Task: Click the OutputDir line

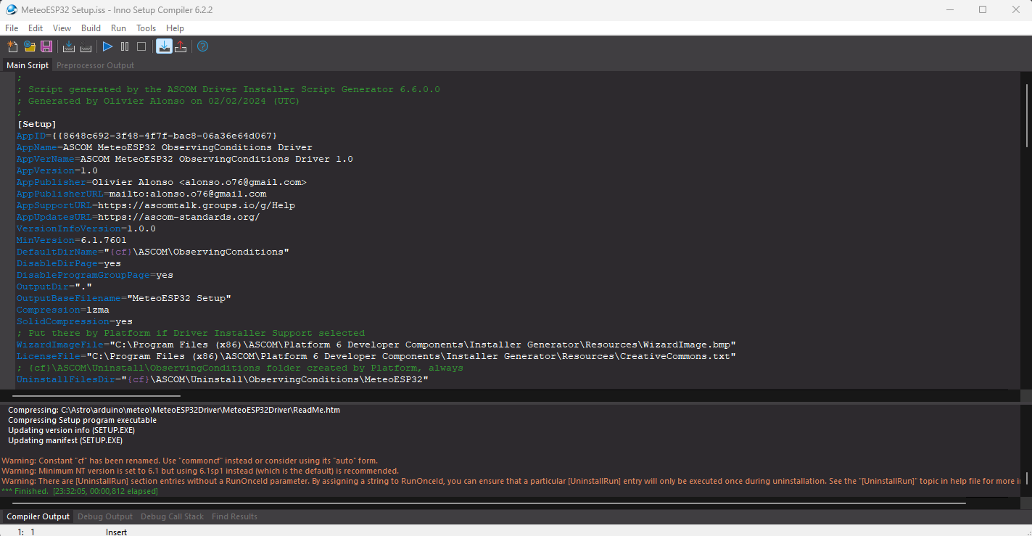Action: [54, 286]
